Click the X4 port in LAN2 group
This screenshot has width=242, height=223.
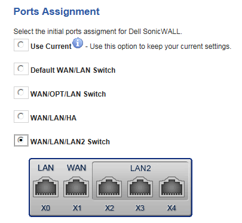[x=171, y=187]
